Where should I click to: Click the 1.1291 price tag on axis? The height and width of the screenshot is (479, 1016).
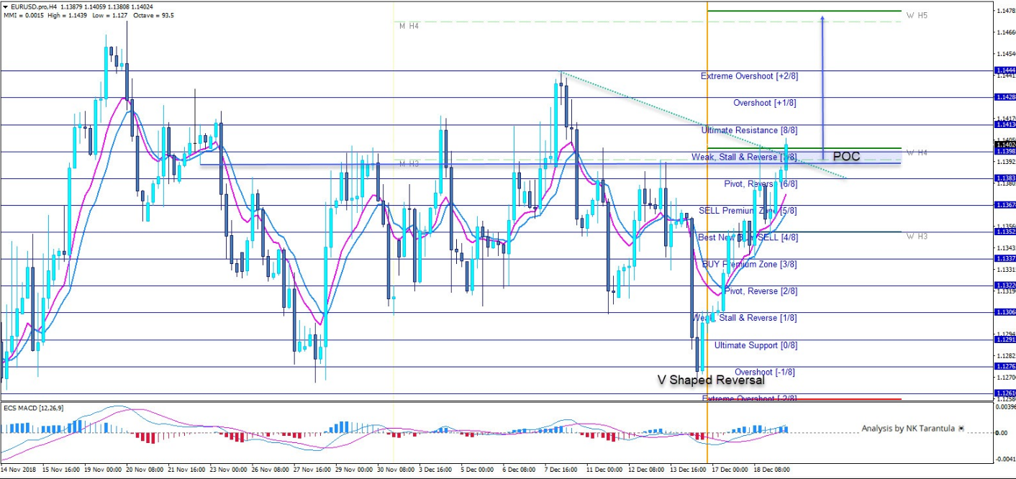coord(1004,339)
